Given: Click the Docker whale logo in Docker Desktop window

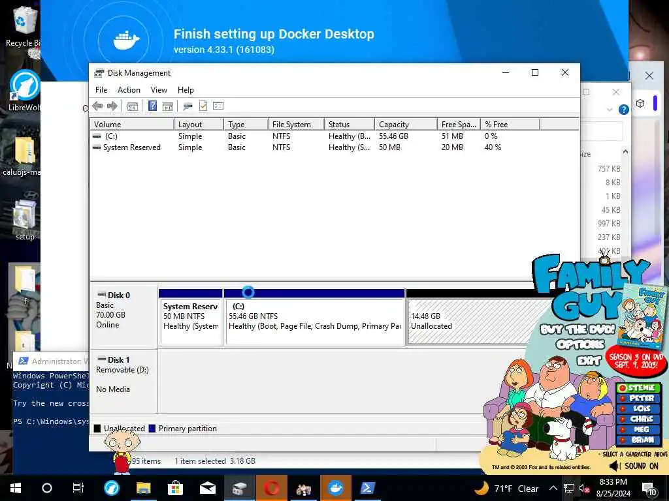Looking at the screenshot, I should (126, 40).
